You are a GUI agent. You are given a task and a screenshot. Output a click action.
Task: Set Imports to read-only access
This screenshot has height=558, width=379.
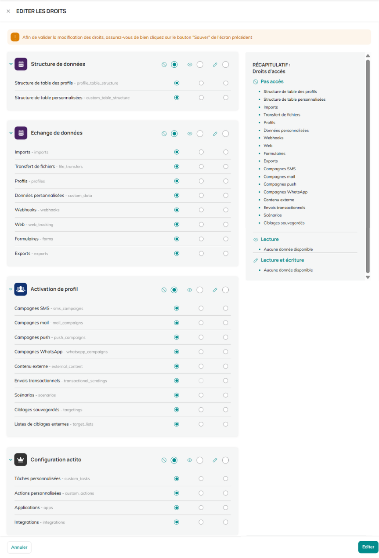(x=201, y=152)
